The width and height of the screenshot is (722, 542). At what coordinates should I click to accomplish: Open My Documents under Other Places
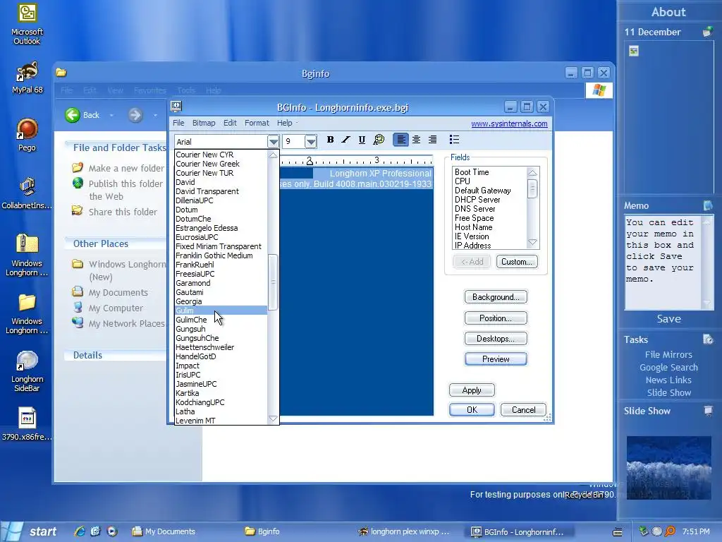[110, 293]
